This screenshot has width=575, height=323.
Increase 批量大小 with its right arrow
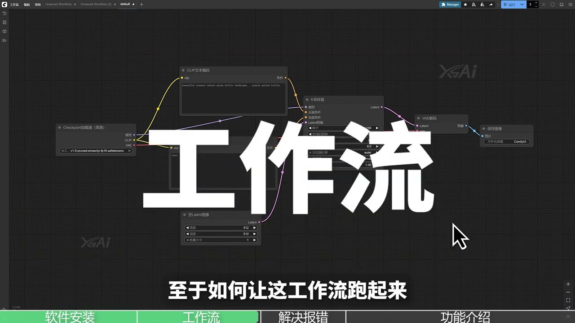point(255,240)
